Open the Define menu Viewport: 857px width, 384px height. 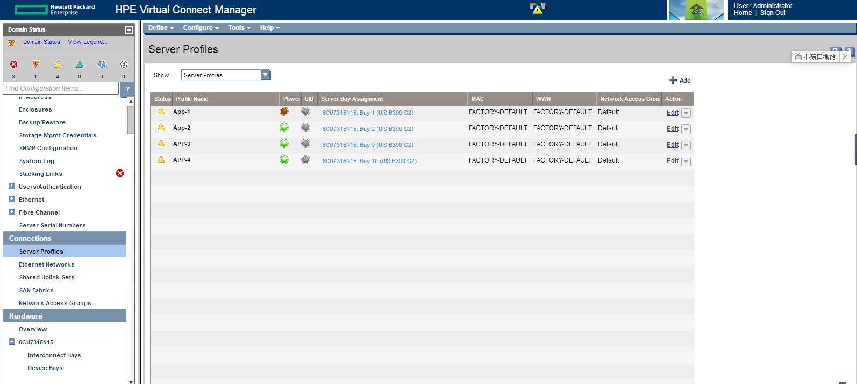point(161,28)
